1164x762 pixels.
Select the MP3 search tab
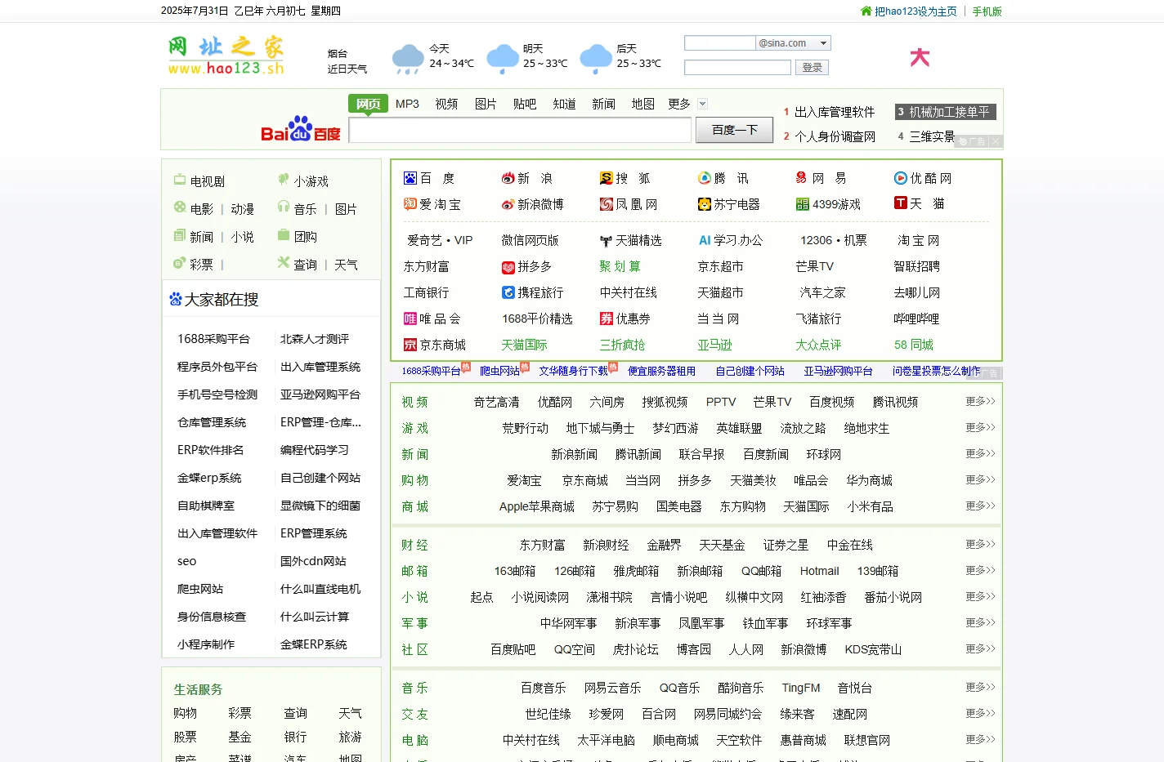pyautogui.click(x=407, y=104)
